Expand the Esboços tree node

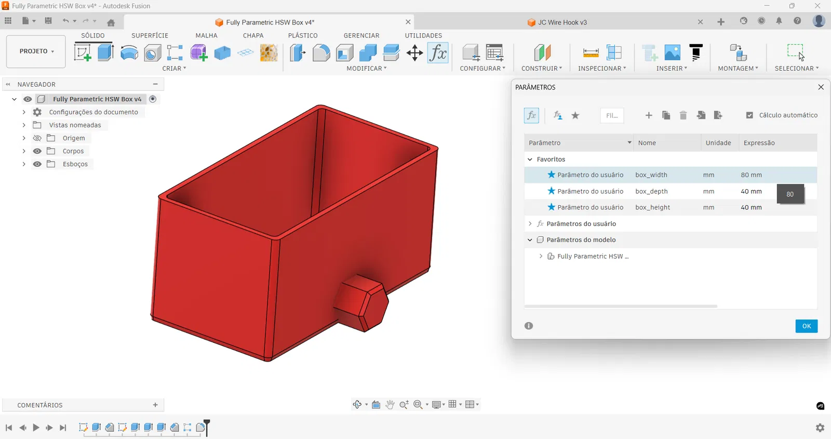(x=24, y=164)
